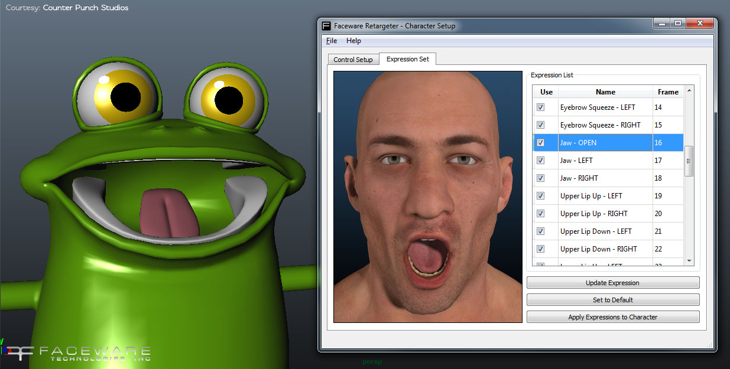Disable Use for Upper Lip Up - RIGHT
The image size is (730, 369).
tap(540, 214)
